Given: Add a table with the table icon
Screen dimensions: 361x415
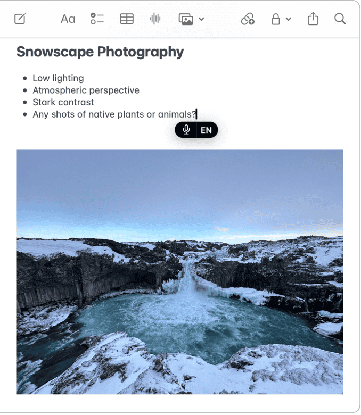Looking at the screenshot, I should (127, 19).
